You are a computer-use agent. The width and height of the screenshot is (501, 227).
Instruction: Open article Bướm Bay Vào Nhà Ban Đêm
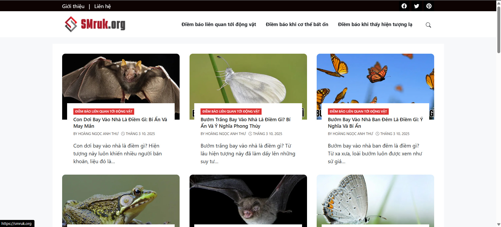(x=375, y=123)
